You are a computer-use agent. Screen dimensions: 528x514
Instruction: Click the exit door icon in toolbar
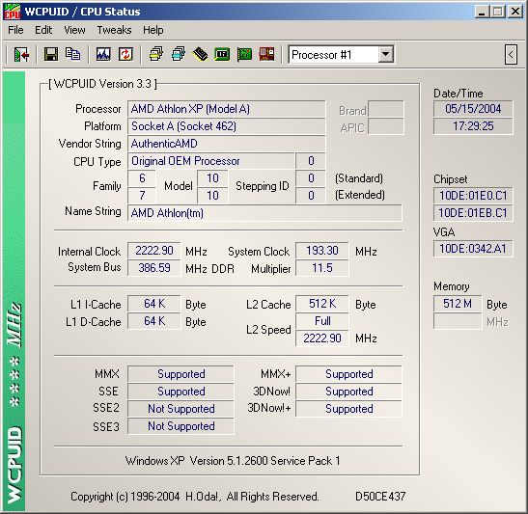click(21, 54)
